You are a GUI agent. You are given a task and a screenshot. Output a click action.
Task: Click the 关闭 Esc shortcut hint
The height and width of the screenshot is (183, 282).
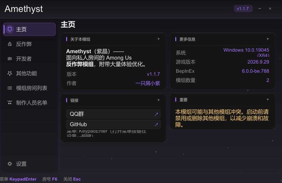[x=72, y=179]
